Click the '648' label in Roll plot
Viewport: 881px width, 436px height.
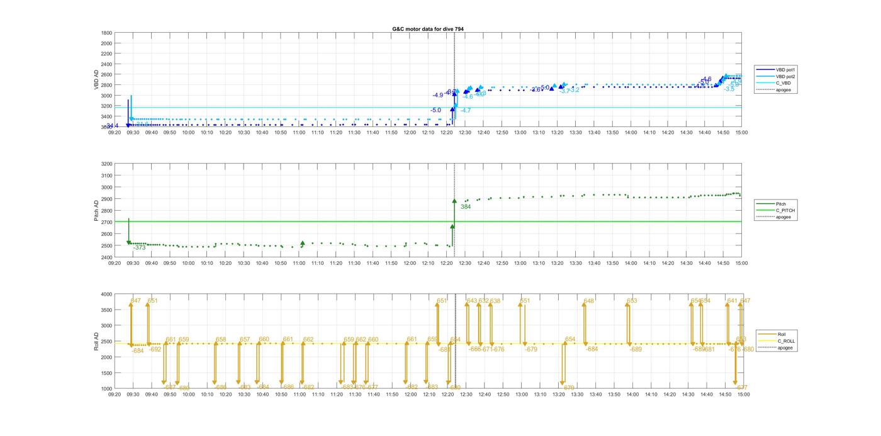coord(588,301)
